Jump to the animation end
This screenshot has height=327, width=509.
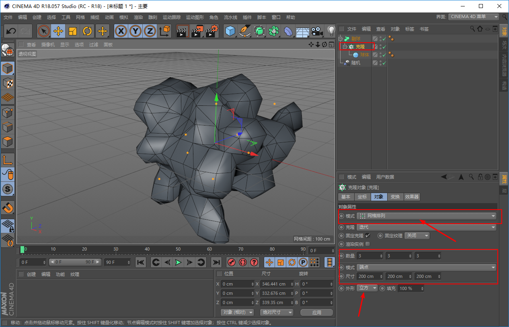(216, 262)
